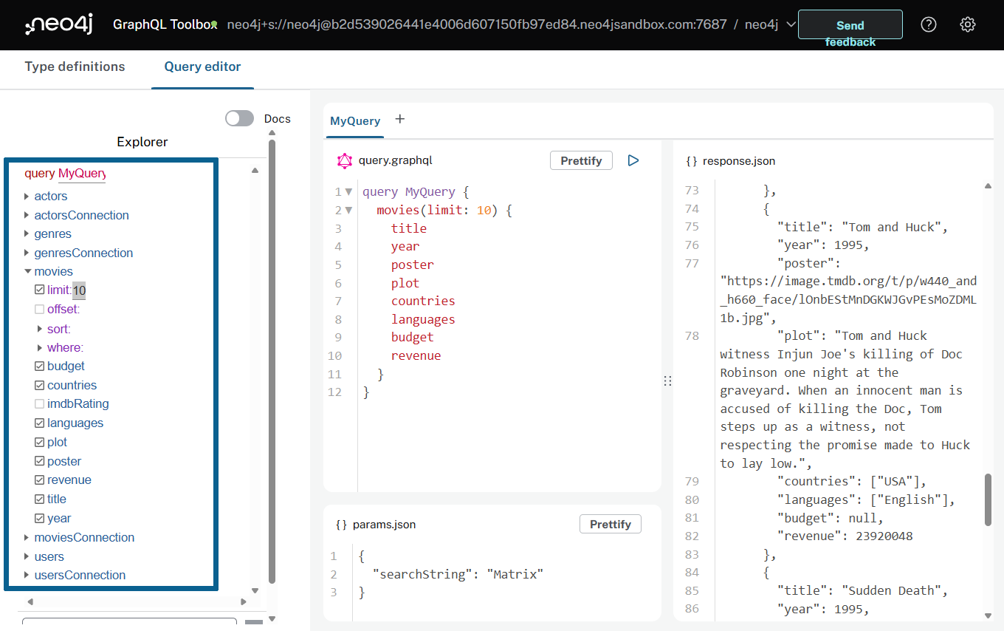Click the connection URL text in header
Screen dimensions: 1004x631
(477, 24)
